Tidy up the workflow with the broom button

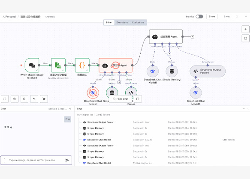(x=44, y=99)
